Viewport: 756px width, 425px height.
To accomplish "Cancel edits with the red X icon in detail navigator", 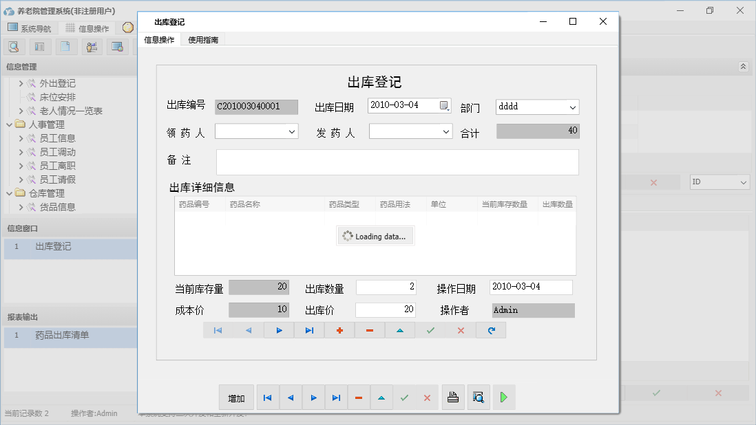I will (x=461, y=330).
